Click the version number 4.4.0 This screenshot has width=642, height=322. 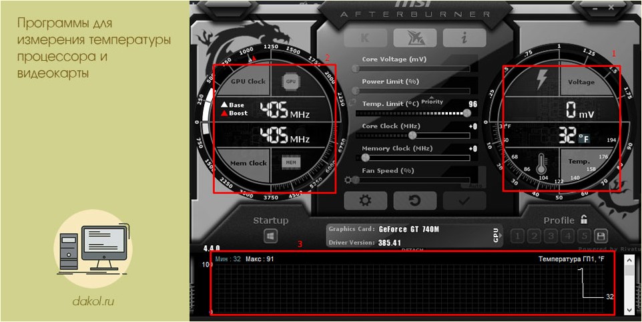coord(212,249)
